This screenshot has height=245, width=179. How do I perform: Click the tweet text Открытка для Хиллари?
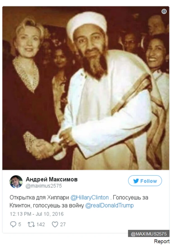coord(39,198)
